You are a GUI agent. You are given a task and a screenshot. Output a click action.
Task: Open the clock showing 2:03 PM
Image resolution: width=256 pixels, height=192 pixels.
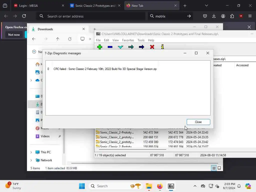(229, 186)
